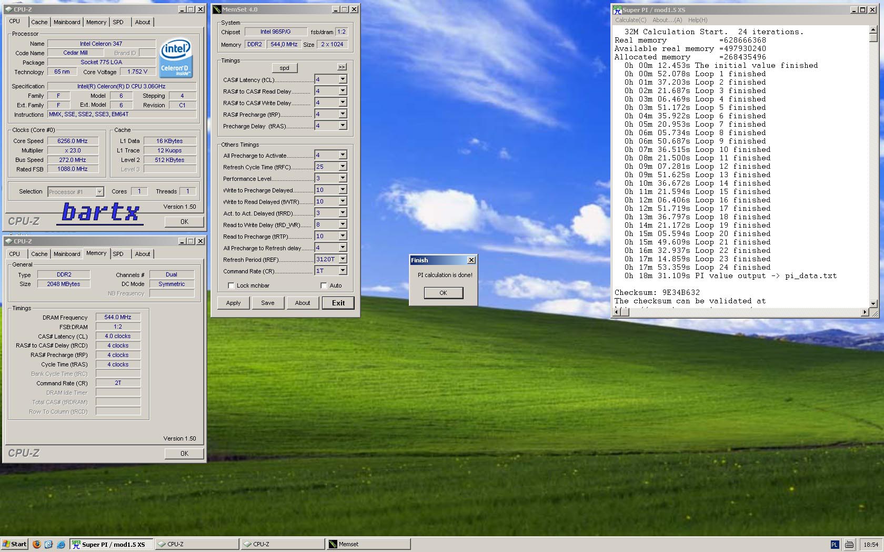The image size is (884, 552).
Task: Click the CPU-Z title bar icon in top window
Action: point(8,9)
